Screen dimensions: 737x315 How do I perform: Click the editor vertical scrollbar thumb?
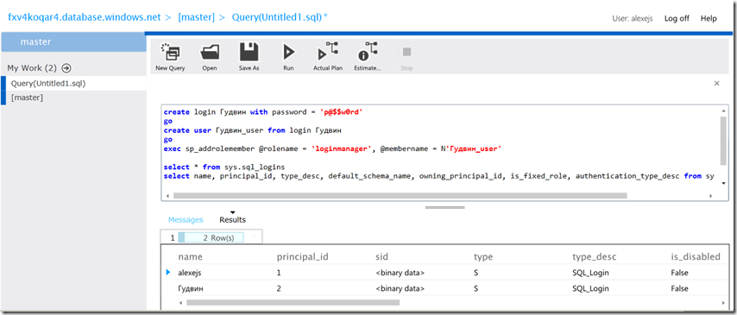pos(722,141)
